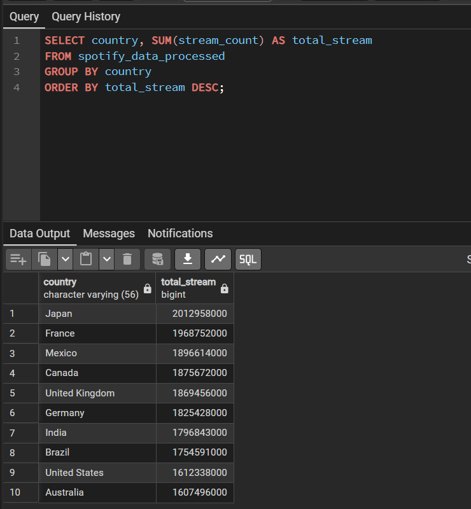This screenshot has height=509, width=471.
Task: Click the Add row icon
Action: point(18,259)
